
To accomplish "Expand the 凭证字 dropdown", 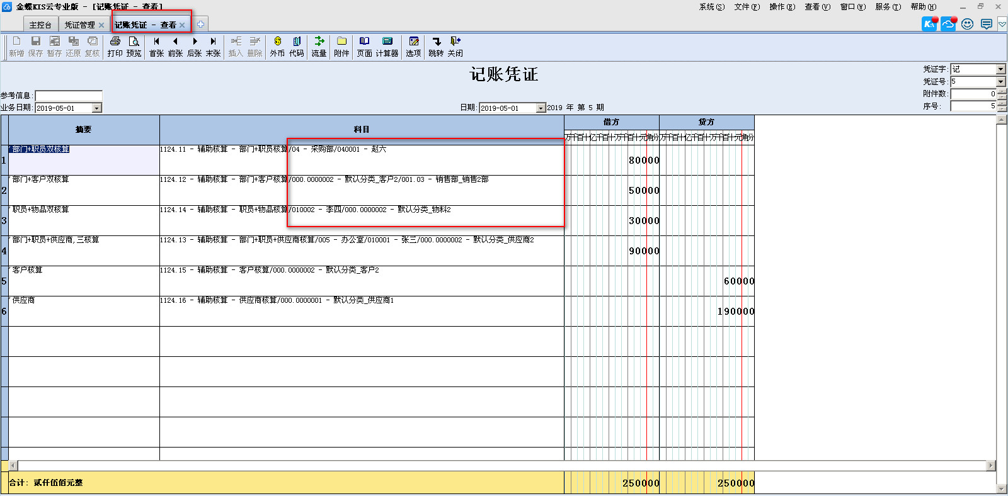I will 1000,69.
